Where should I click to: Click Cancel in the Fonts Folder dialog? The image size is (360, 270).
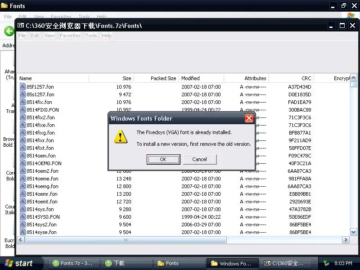(199, 159)
